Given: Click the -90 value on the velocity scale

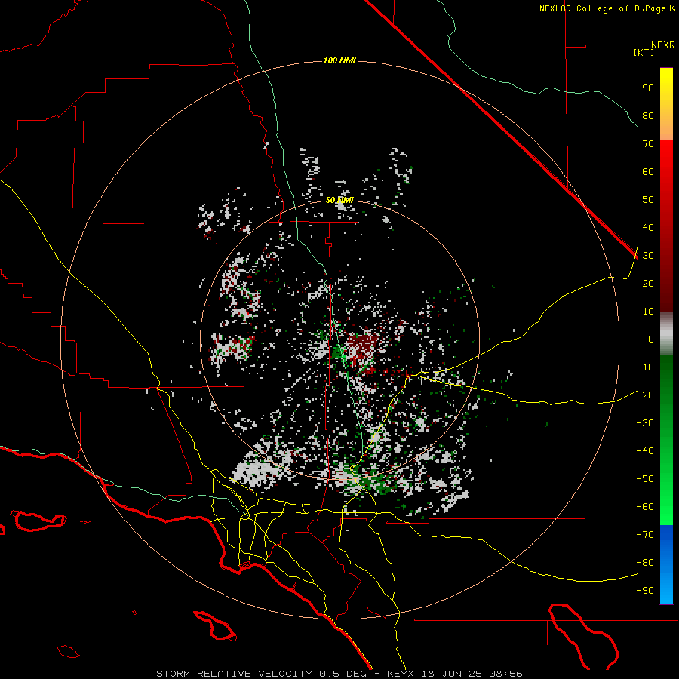Looking at the screenshot, I should tap(645, 591).
